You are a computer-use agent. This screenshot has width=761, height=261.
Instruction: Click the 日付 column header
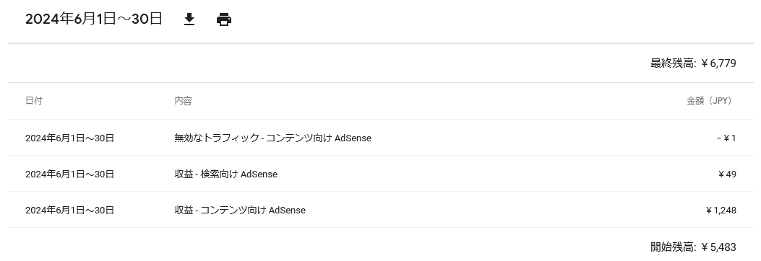[34, 101]
